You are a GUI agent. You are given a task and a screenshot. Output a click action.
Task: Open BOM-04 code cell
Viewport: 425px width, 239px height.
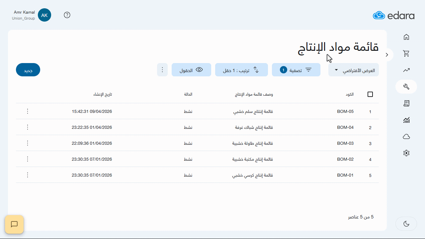[x=345, y=127]
